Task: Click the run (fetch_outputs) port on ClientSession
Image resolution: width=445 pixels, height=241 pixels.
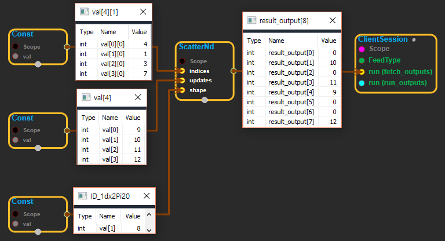Action: 362,71
